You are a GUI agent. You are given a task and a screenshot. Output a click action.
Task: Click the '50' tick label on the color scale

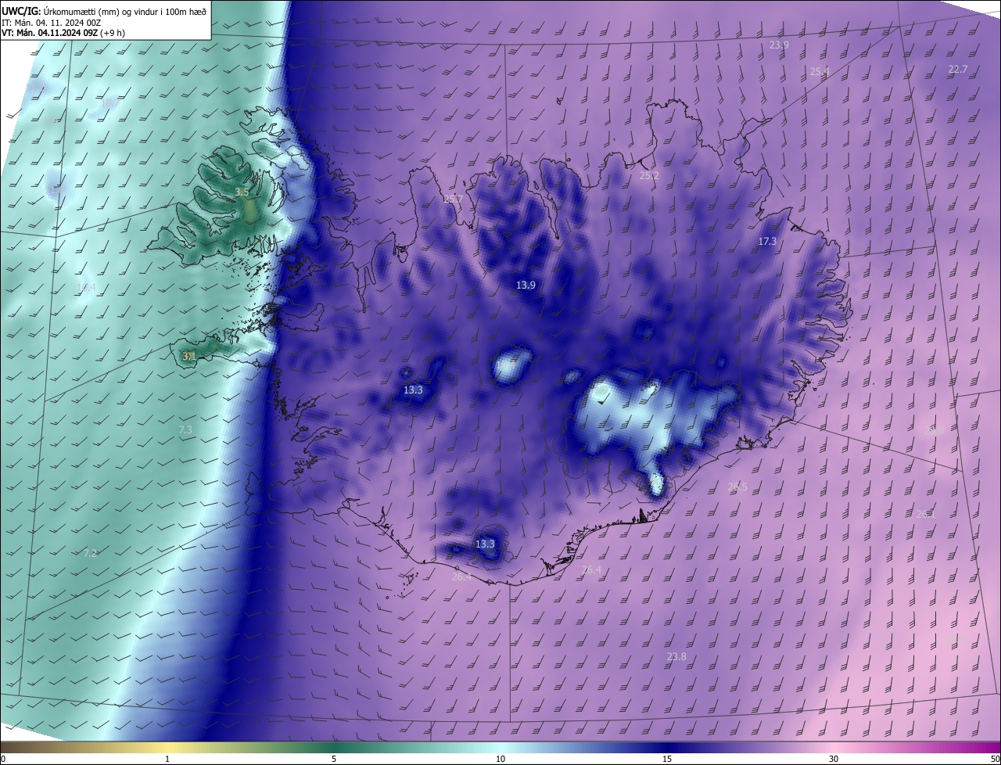[995, 760]
